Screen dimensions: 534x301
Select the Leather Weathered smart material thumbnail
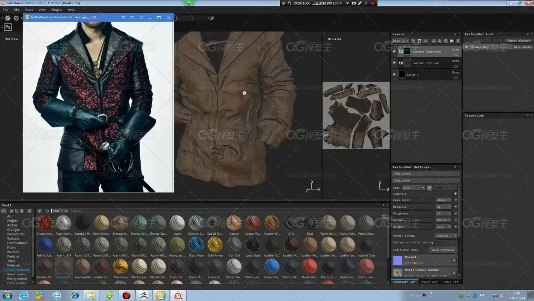click(x=64, y=268)
